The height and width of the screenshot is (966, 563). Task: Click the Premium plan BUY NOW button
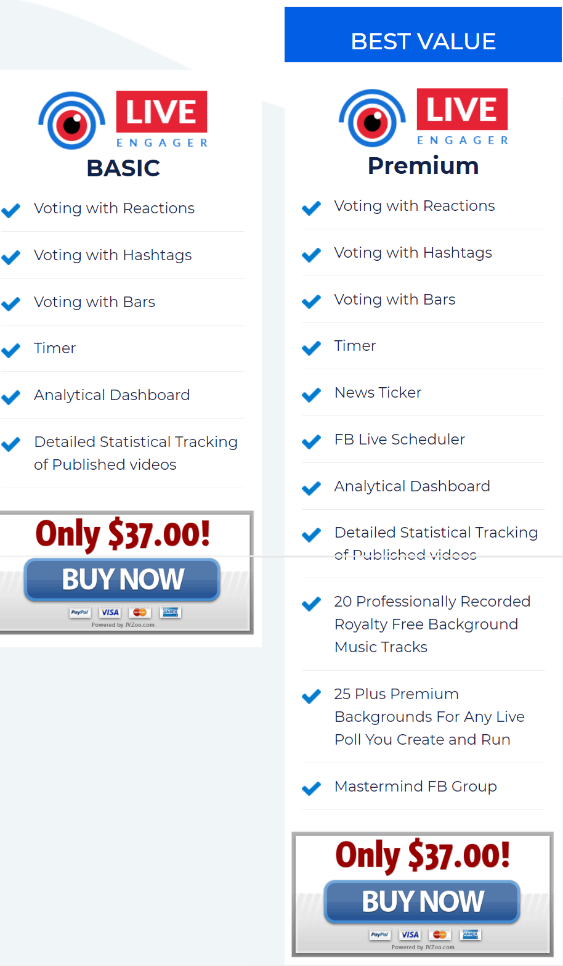coord(422,901)
